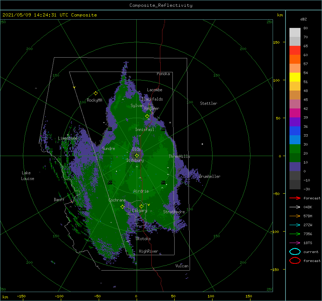Click the yellow diamond marker near RedDeer
322x301 pixels.
(x=147, y=116)
